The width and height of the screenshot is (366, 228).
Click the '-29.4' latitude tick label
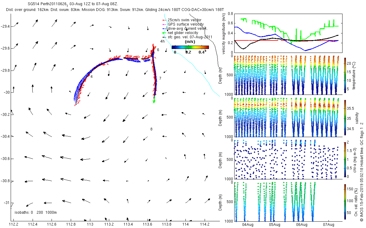5,26
